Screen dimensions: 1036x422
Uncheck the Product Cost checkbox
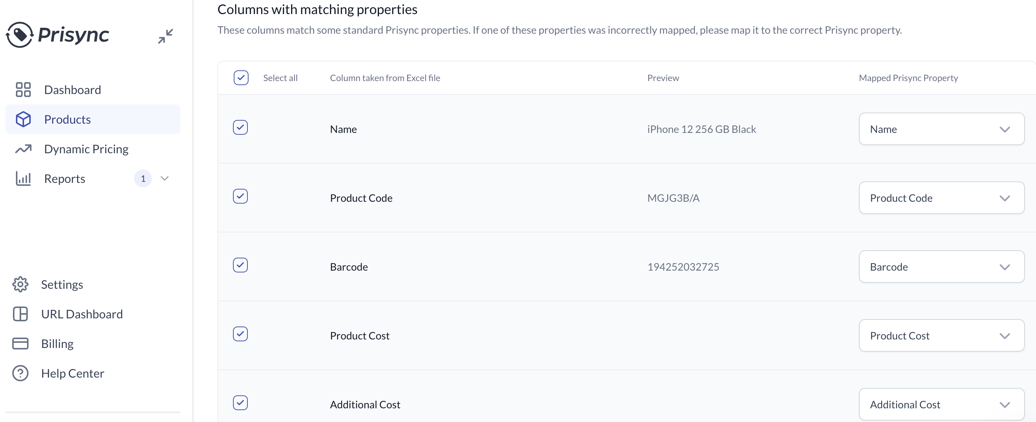240,334
